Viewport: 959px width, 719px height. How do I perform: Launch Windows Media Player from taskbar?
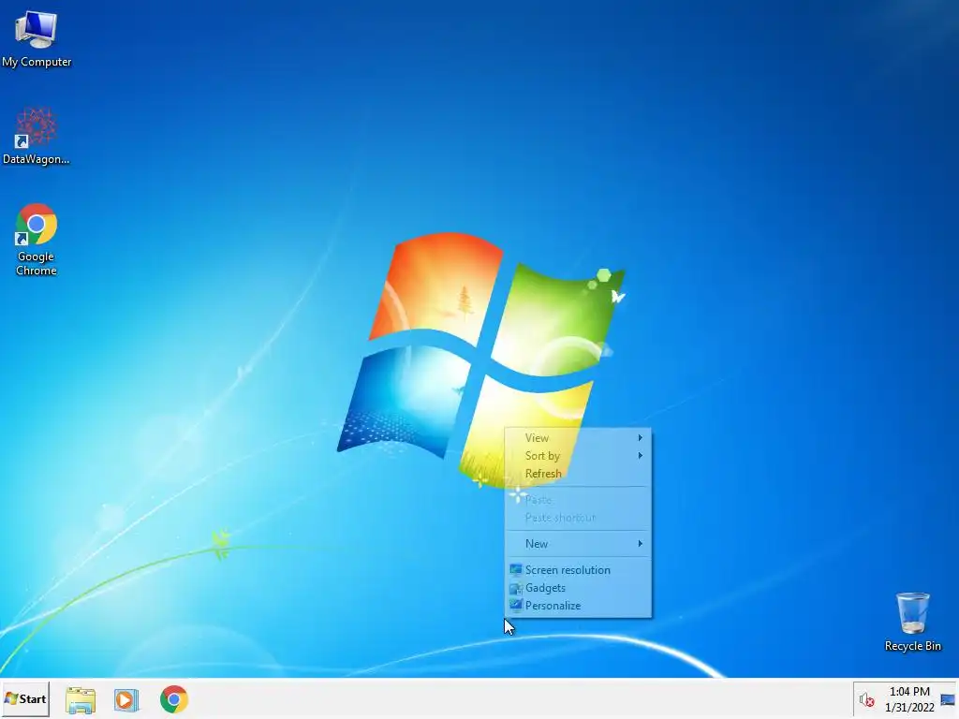point(126,699)
